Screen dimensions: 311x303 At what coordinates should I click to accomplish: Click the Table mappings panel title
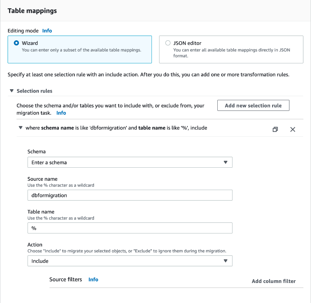click(32, 11)
